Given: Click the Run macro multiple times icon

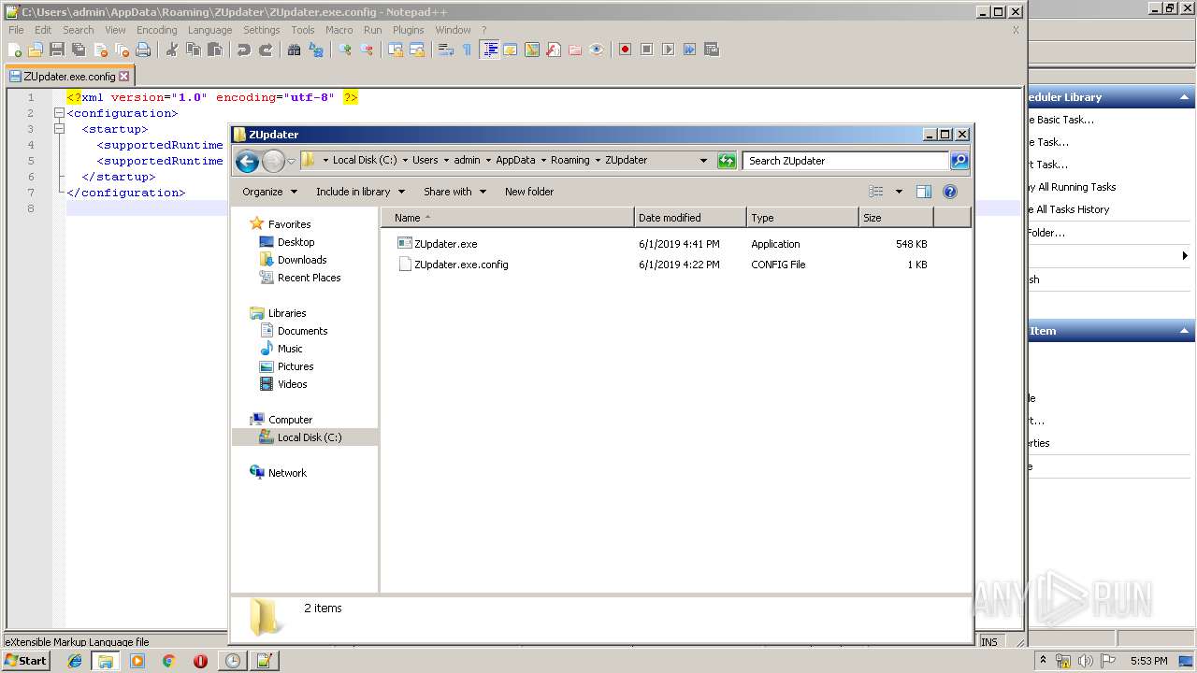Looking at the screenshot, I should coord(689,50).
